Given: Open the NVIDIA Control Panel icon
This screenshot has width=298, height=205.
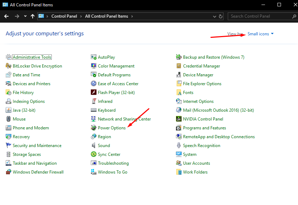Looking at the screenshot, I should click(x=179, y=119).
